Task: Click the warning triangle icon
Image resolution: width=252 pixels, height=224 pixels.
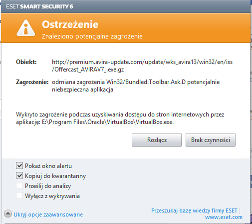Action: pos(26,28)
